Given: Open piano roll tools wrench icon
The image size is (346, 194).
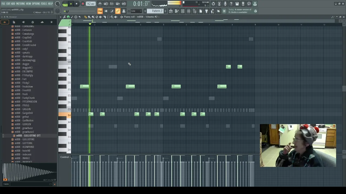Looking at the screenshot, I should click(64, 17).
